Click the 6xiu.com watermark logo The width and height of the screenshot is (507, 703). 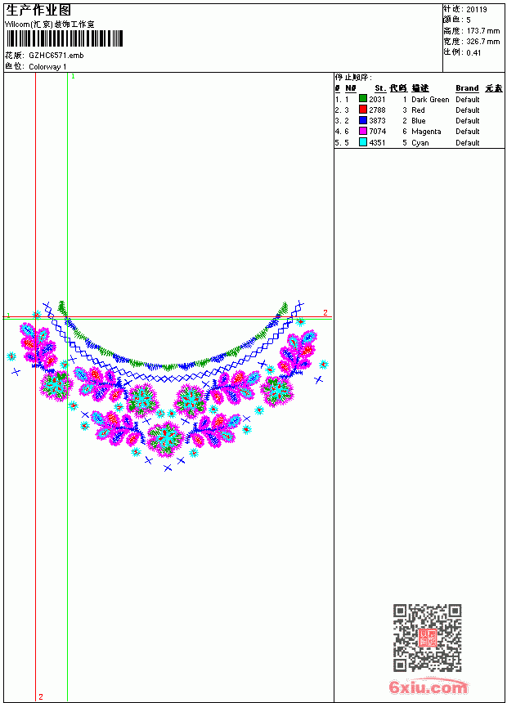(x=428, y=687)
